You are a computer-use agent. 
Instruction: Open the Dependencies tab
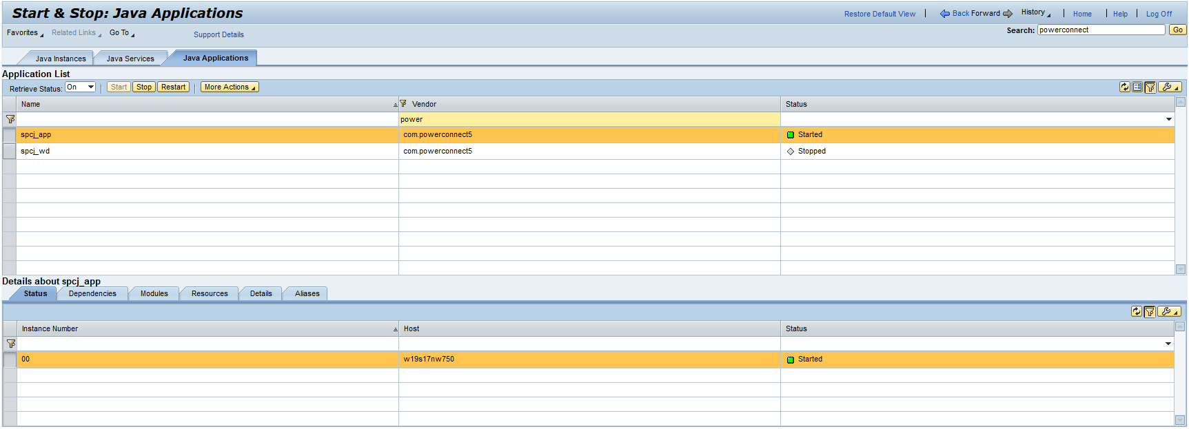click(92, 294)
